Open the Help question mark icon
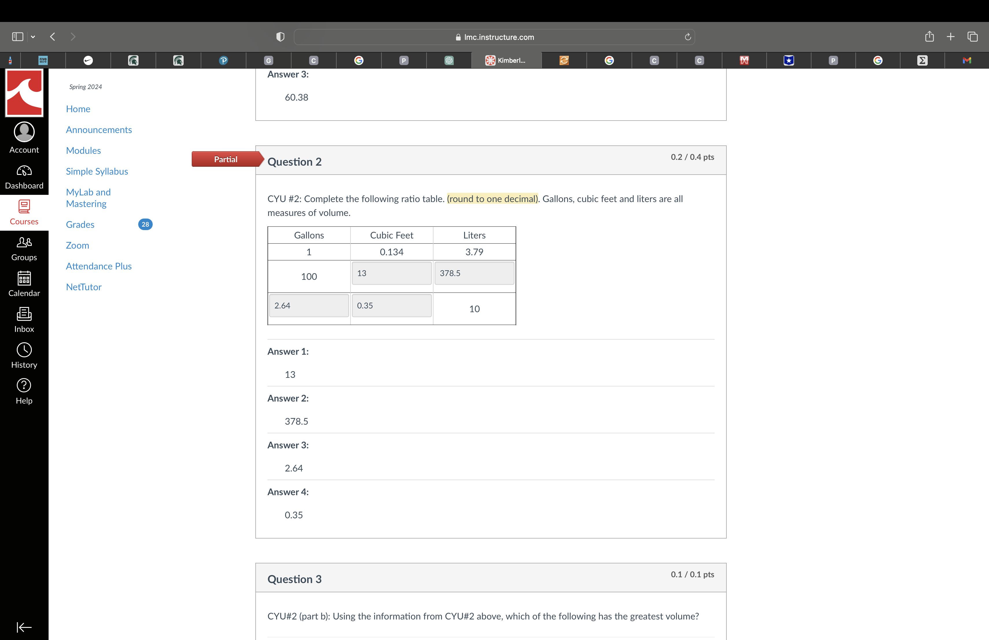This screenshot has height=640, width=989. click(x=24, y=386)
